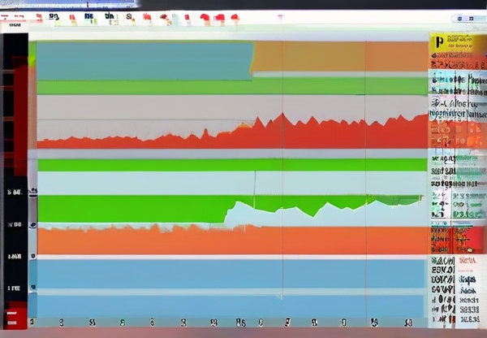Toggle the marker beside the orange band

tap(32, 223)
